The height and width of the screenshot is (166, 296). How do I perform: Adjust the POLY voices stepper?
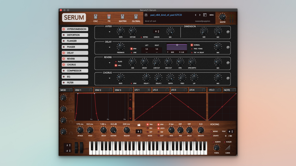[x=232, y=131]
